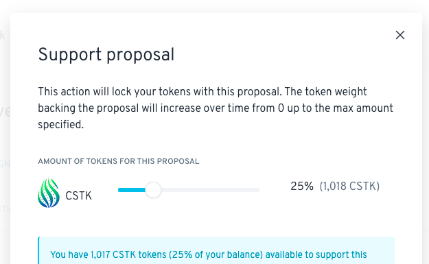The width and height of the screenshot is (429, 264).
Task: Click the blue left border of info box
Action: click(x=38, y=250)
